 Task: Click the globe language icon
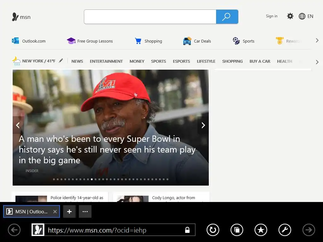pyautogui.click(x=302, y=16)
